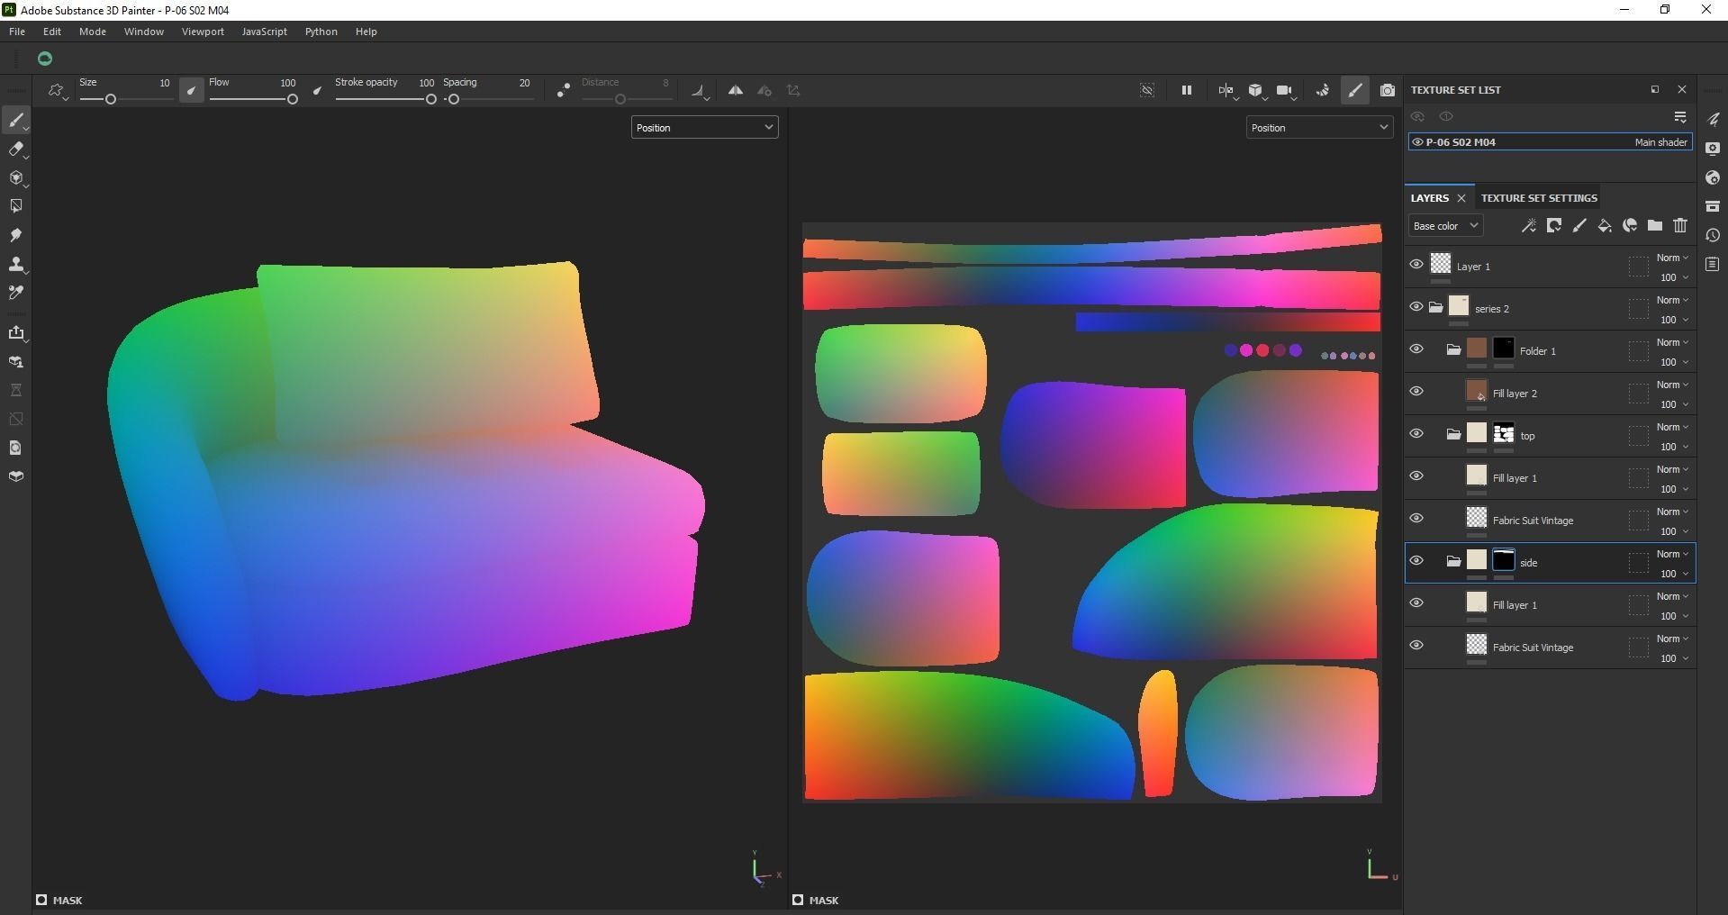Toggle flow pen pressure button
1728x915 pixels.
317,90
